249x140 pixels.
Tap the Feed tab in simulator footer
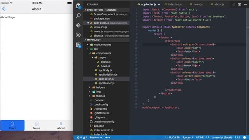click(x=12, y=125)
